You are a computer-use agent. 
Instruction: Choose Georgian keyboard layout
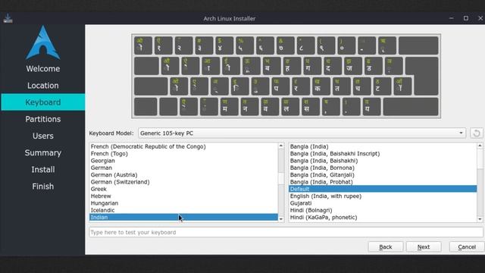coord(183,161)
